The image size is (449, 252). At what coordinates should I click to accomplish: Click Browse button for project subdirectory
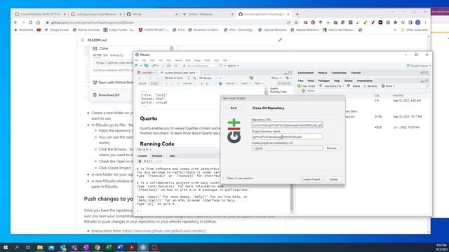click(x=332, y=148)
